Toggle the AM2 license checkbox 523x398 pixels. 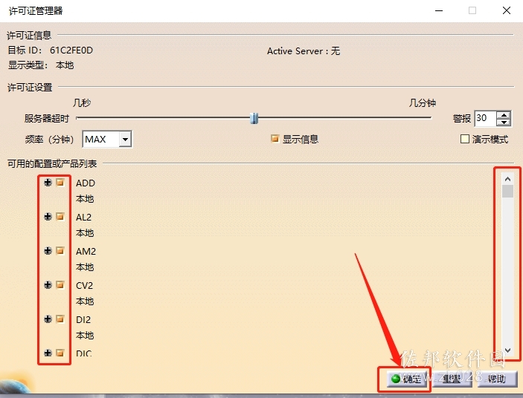[60, 250]
